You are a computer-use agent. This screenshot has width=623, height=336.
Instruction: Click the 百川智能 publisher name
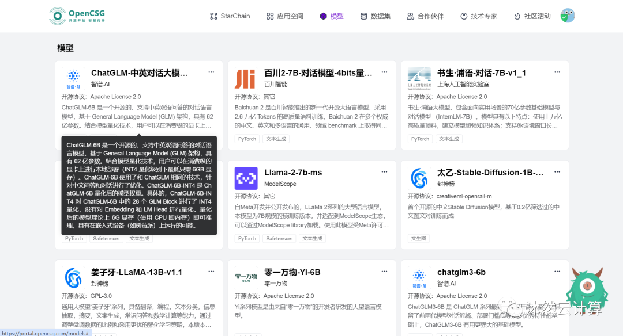pyautogui.click(x=276, y=84)
